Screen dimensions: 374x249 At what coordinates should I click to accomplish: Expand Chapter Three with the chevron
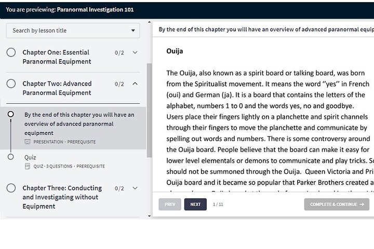[x=135, y=188]
